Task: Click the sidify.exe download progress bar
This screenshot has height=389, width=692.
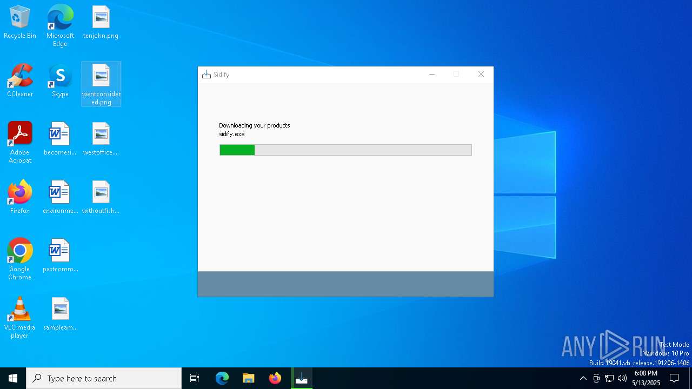Action: (345, 150)
